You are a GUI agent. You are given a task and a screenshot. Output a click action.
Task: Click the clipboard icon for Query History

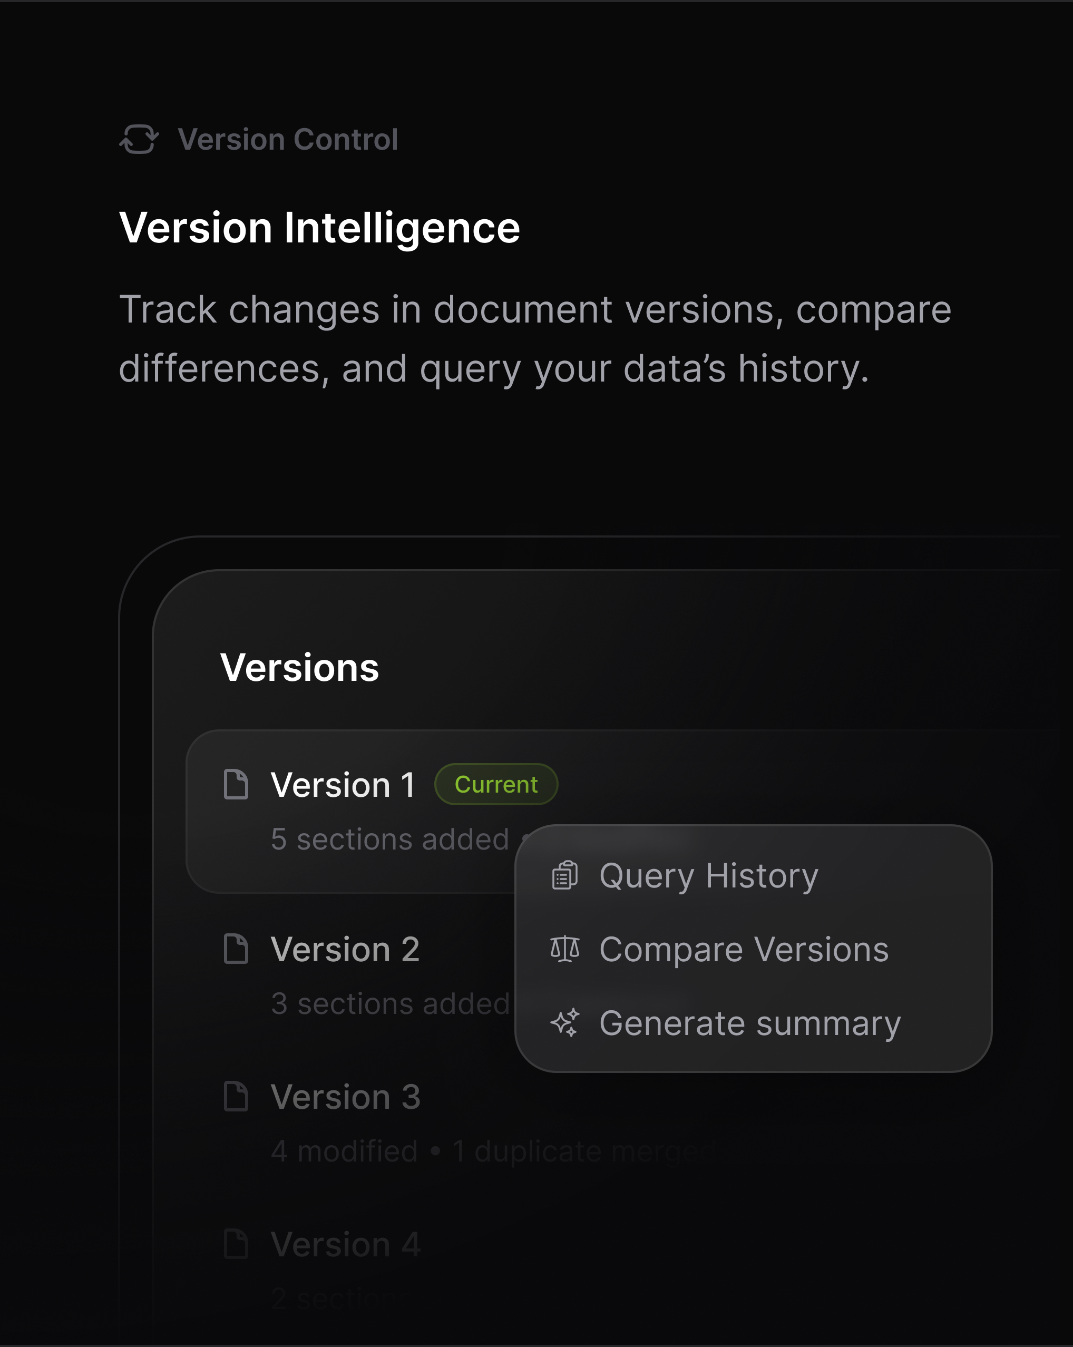[564, 875]
